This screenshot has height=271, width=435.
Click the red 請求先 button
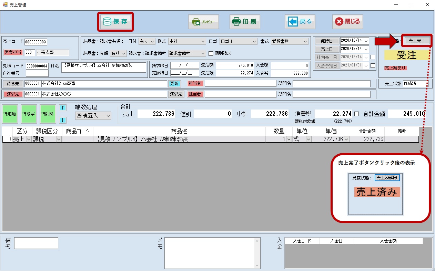tap(13, 94)
